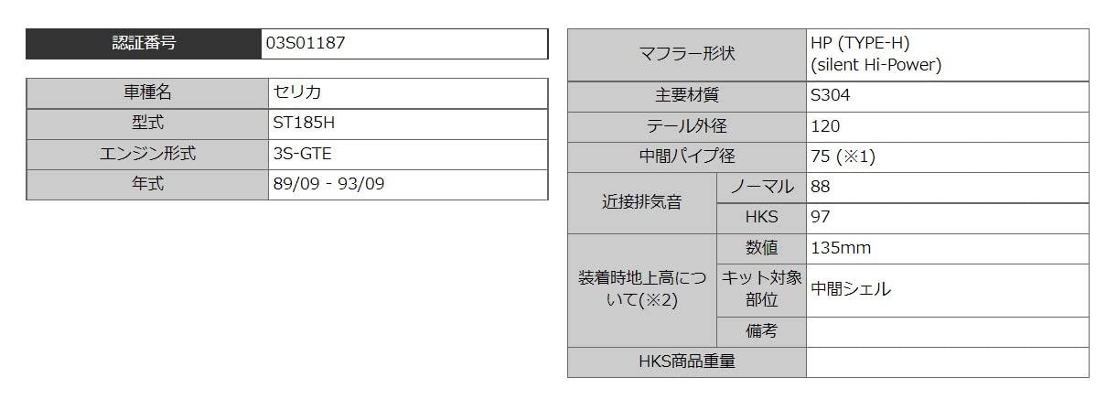Click the 中間シェル kit target part cell
This screenshot has height=410, width=1117.
[x=948, y=290]
